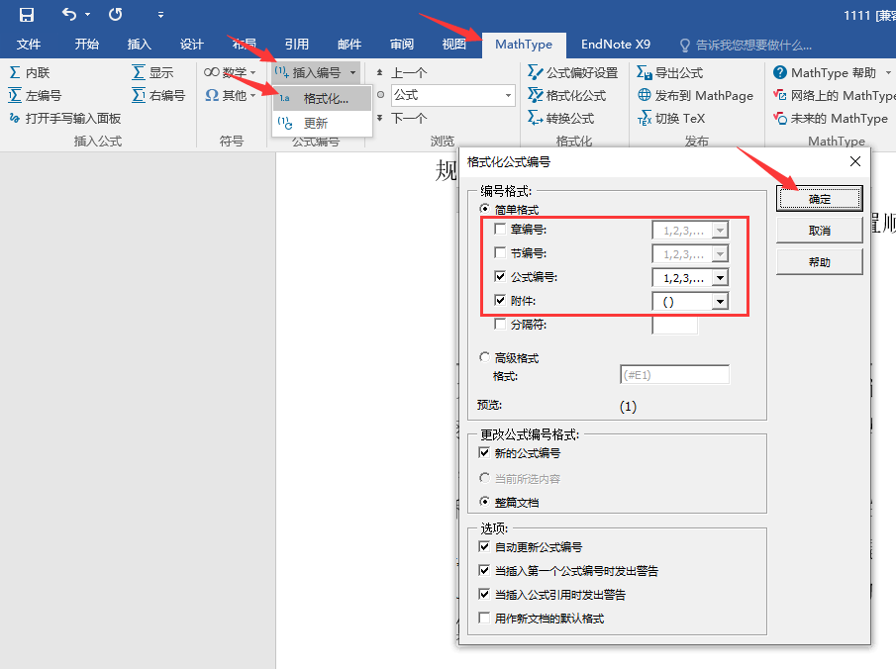896x669 pixels.
Task: Switch to the 视图 tab
Action: pyautogui.click(x=454, y=45)
